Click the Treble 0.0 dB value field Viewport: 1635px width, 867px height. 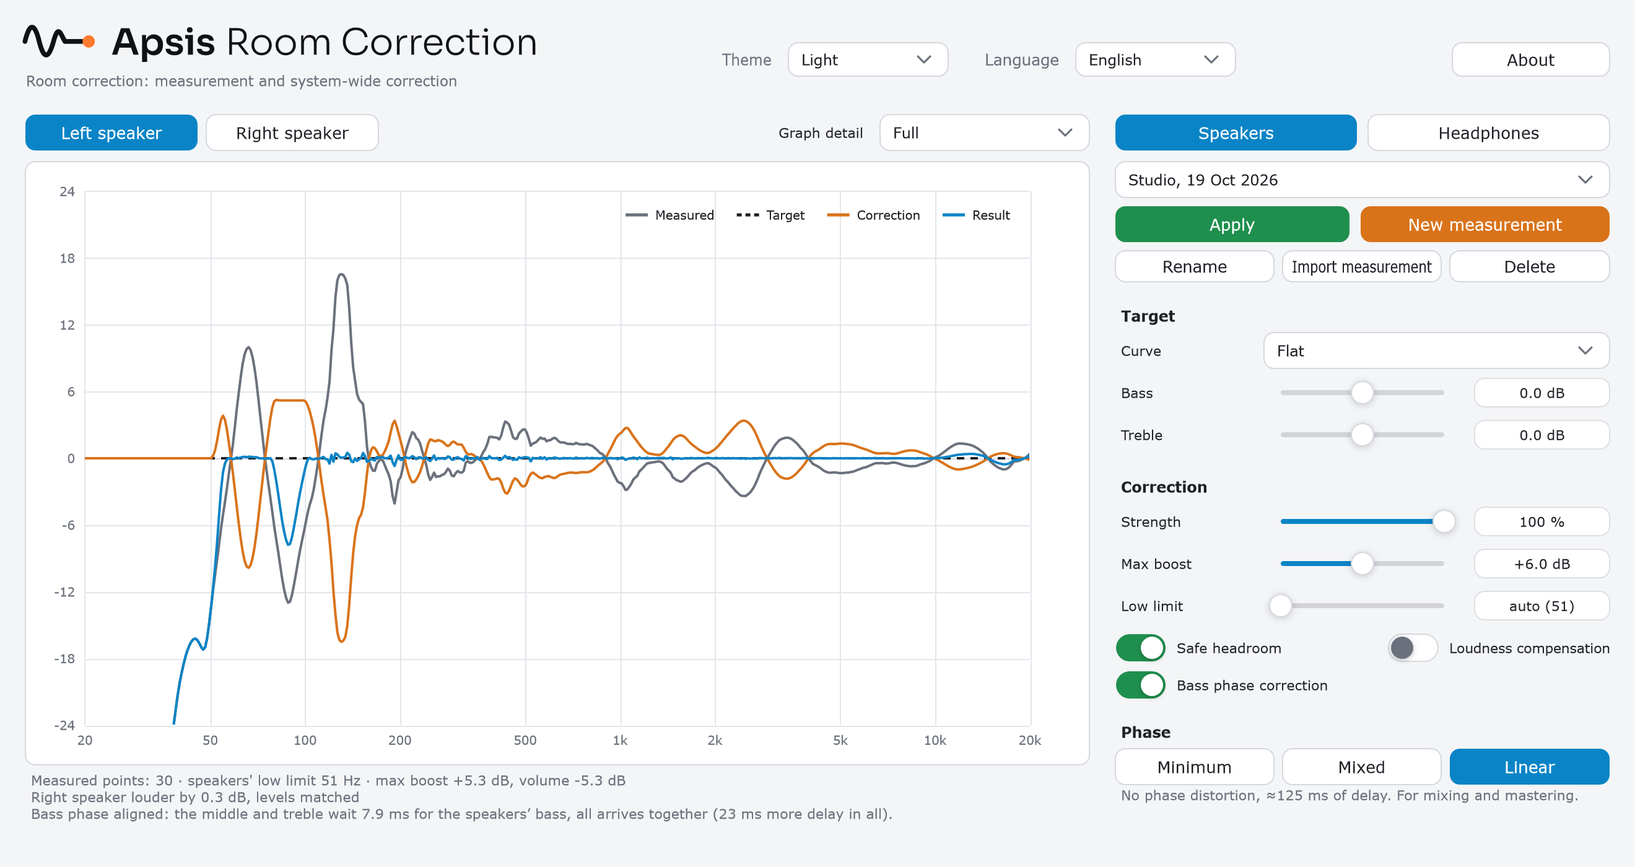point(1541,435)
